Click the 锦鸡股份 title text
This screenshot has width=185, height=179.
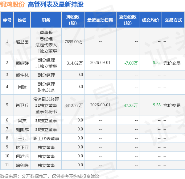click(x=12, y=5)
